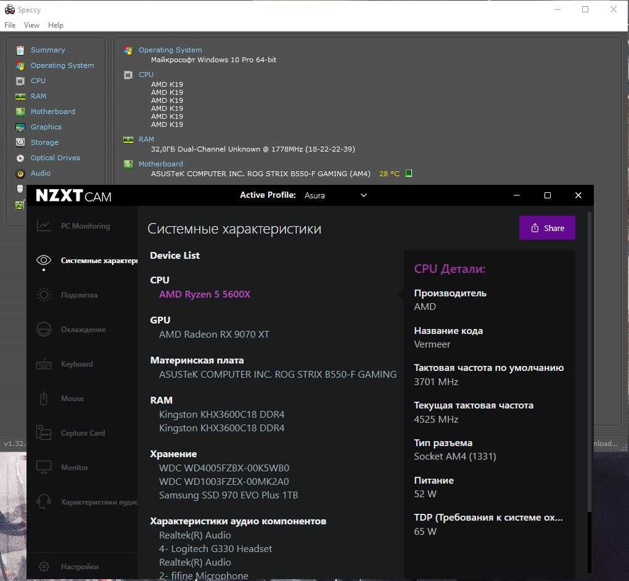Select WDC WD1003FZEX-00MK2A0 storage entry

[x=224, y=482]
